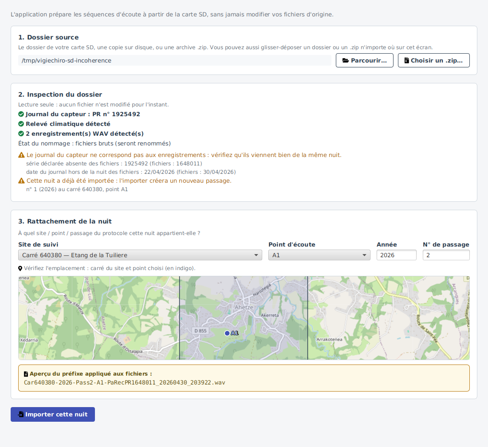Screen dimensions: 488x447
Task: Click the Arrakotenea label on map
Action: coord(329,339)
